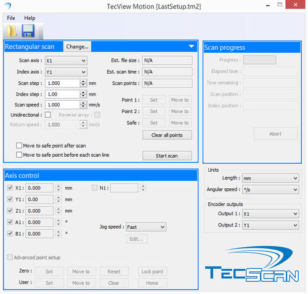Image resolution: width=308 pixels, height=294 pixels.
Task: Open the Angular speed dropdown
Action: pos(270,189)
